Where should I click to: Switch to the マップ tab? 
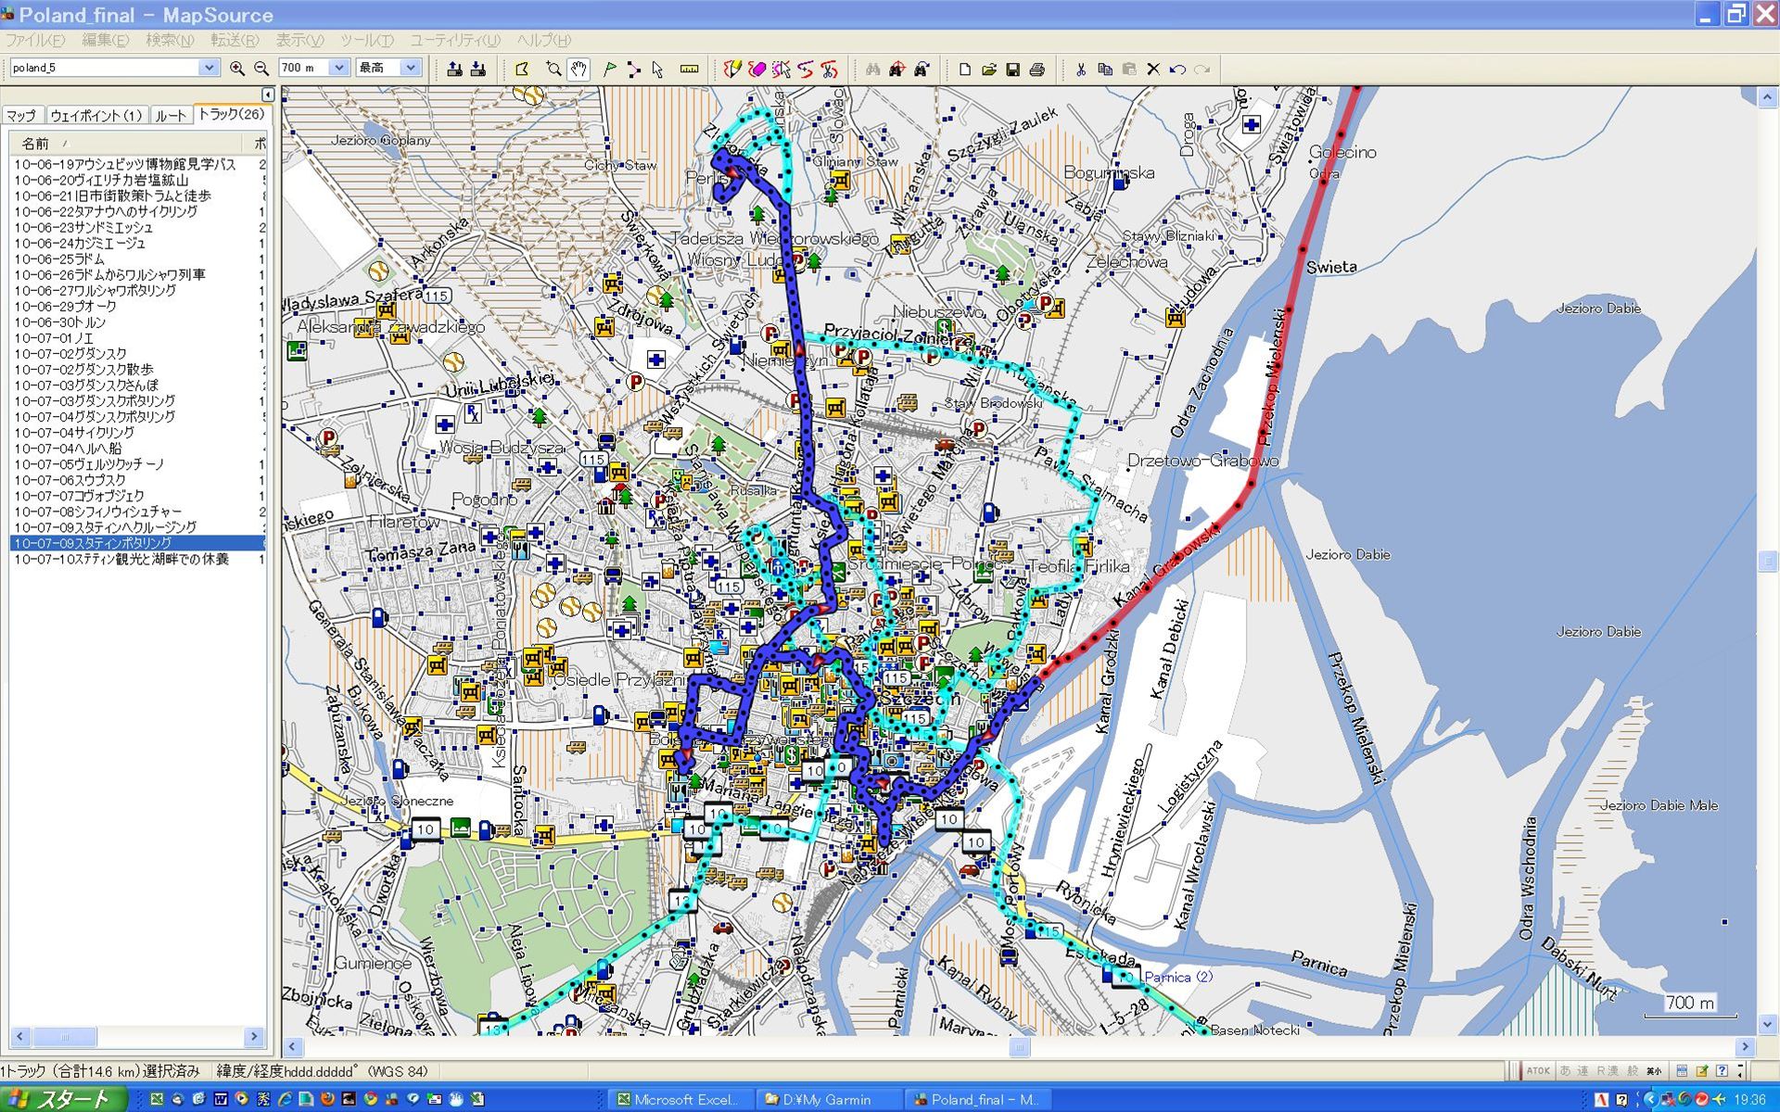(21, 116)
